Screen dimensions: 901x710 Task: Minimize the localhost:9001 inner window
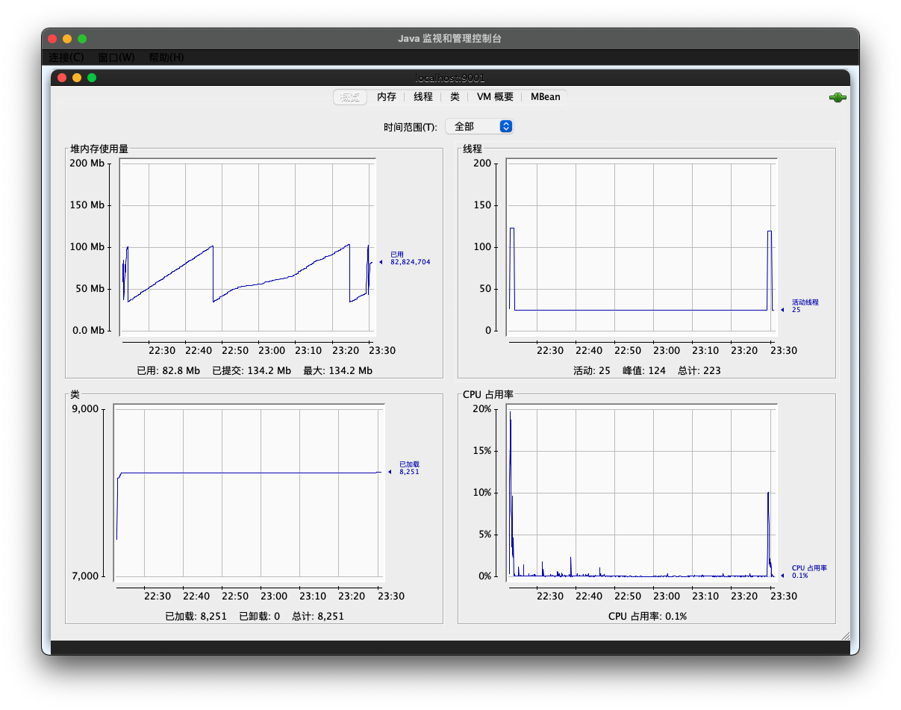[76, 78]
